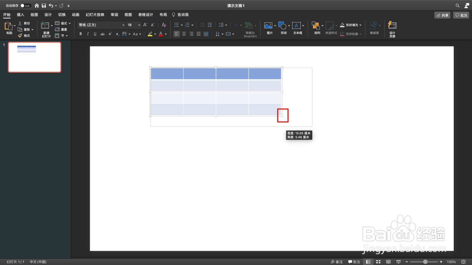The image size is (472, 265).
Task: Clear formatting with the A eraser icon
Action: [164, 25]
